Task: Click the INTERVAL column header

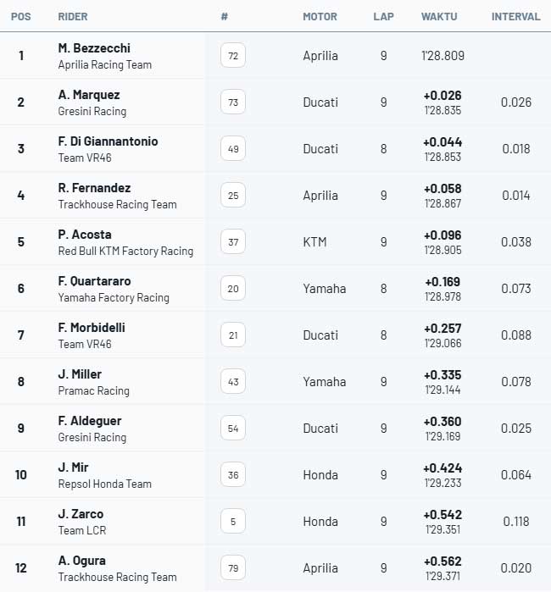Action: (515, 17)
